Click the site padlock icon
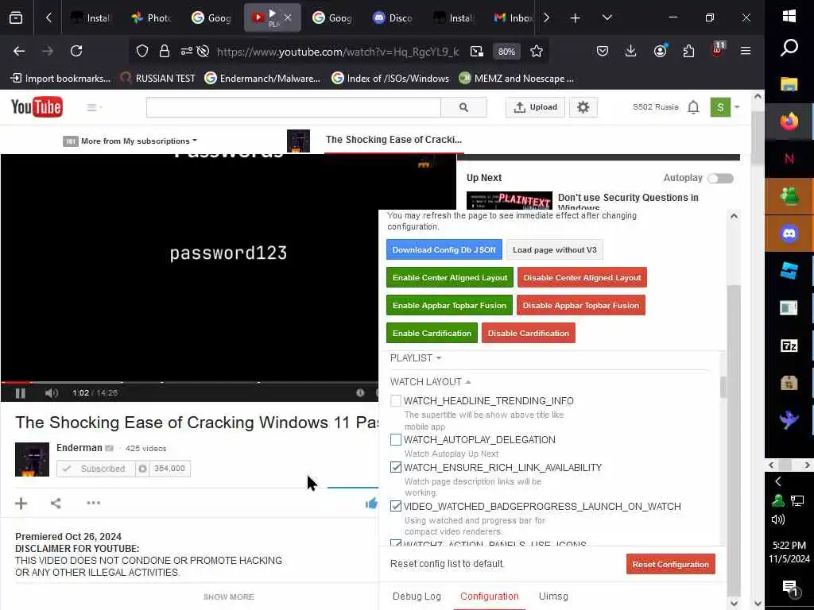 tap(165, 51)
